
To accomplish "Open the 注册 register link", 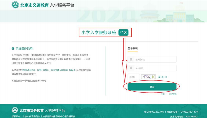I will (x=163, y=94).
